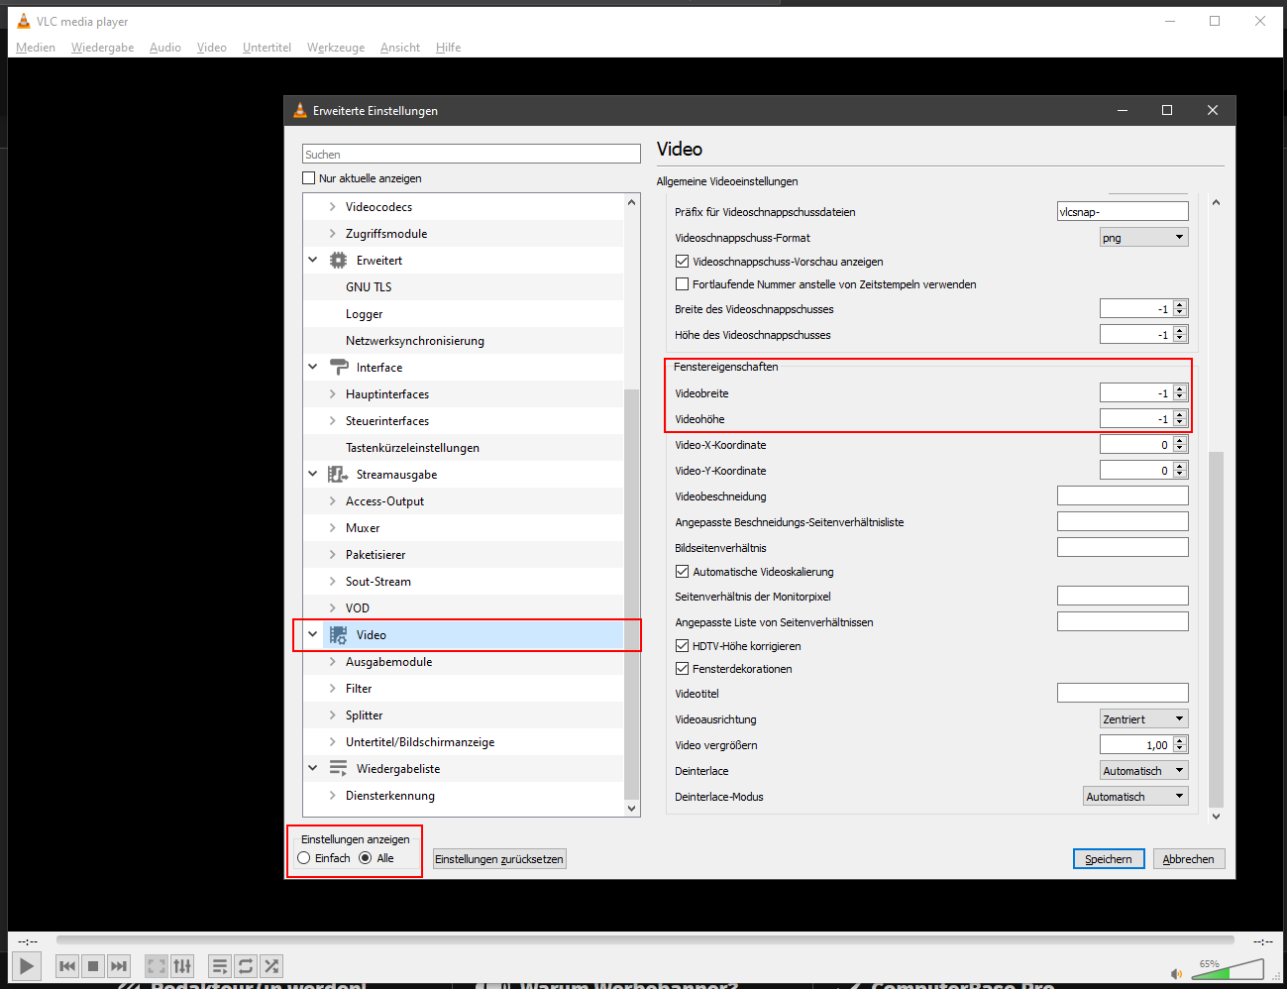The height and width of the screenshot is (989, 1287).
Task: Open the Medien menu
Action: pos(36,48)
